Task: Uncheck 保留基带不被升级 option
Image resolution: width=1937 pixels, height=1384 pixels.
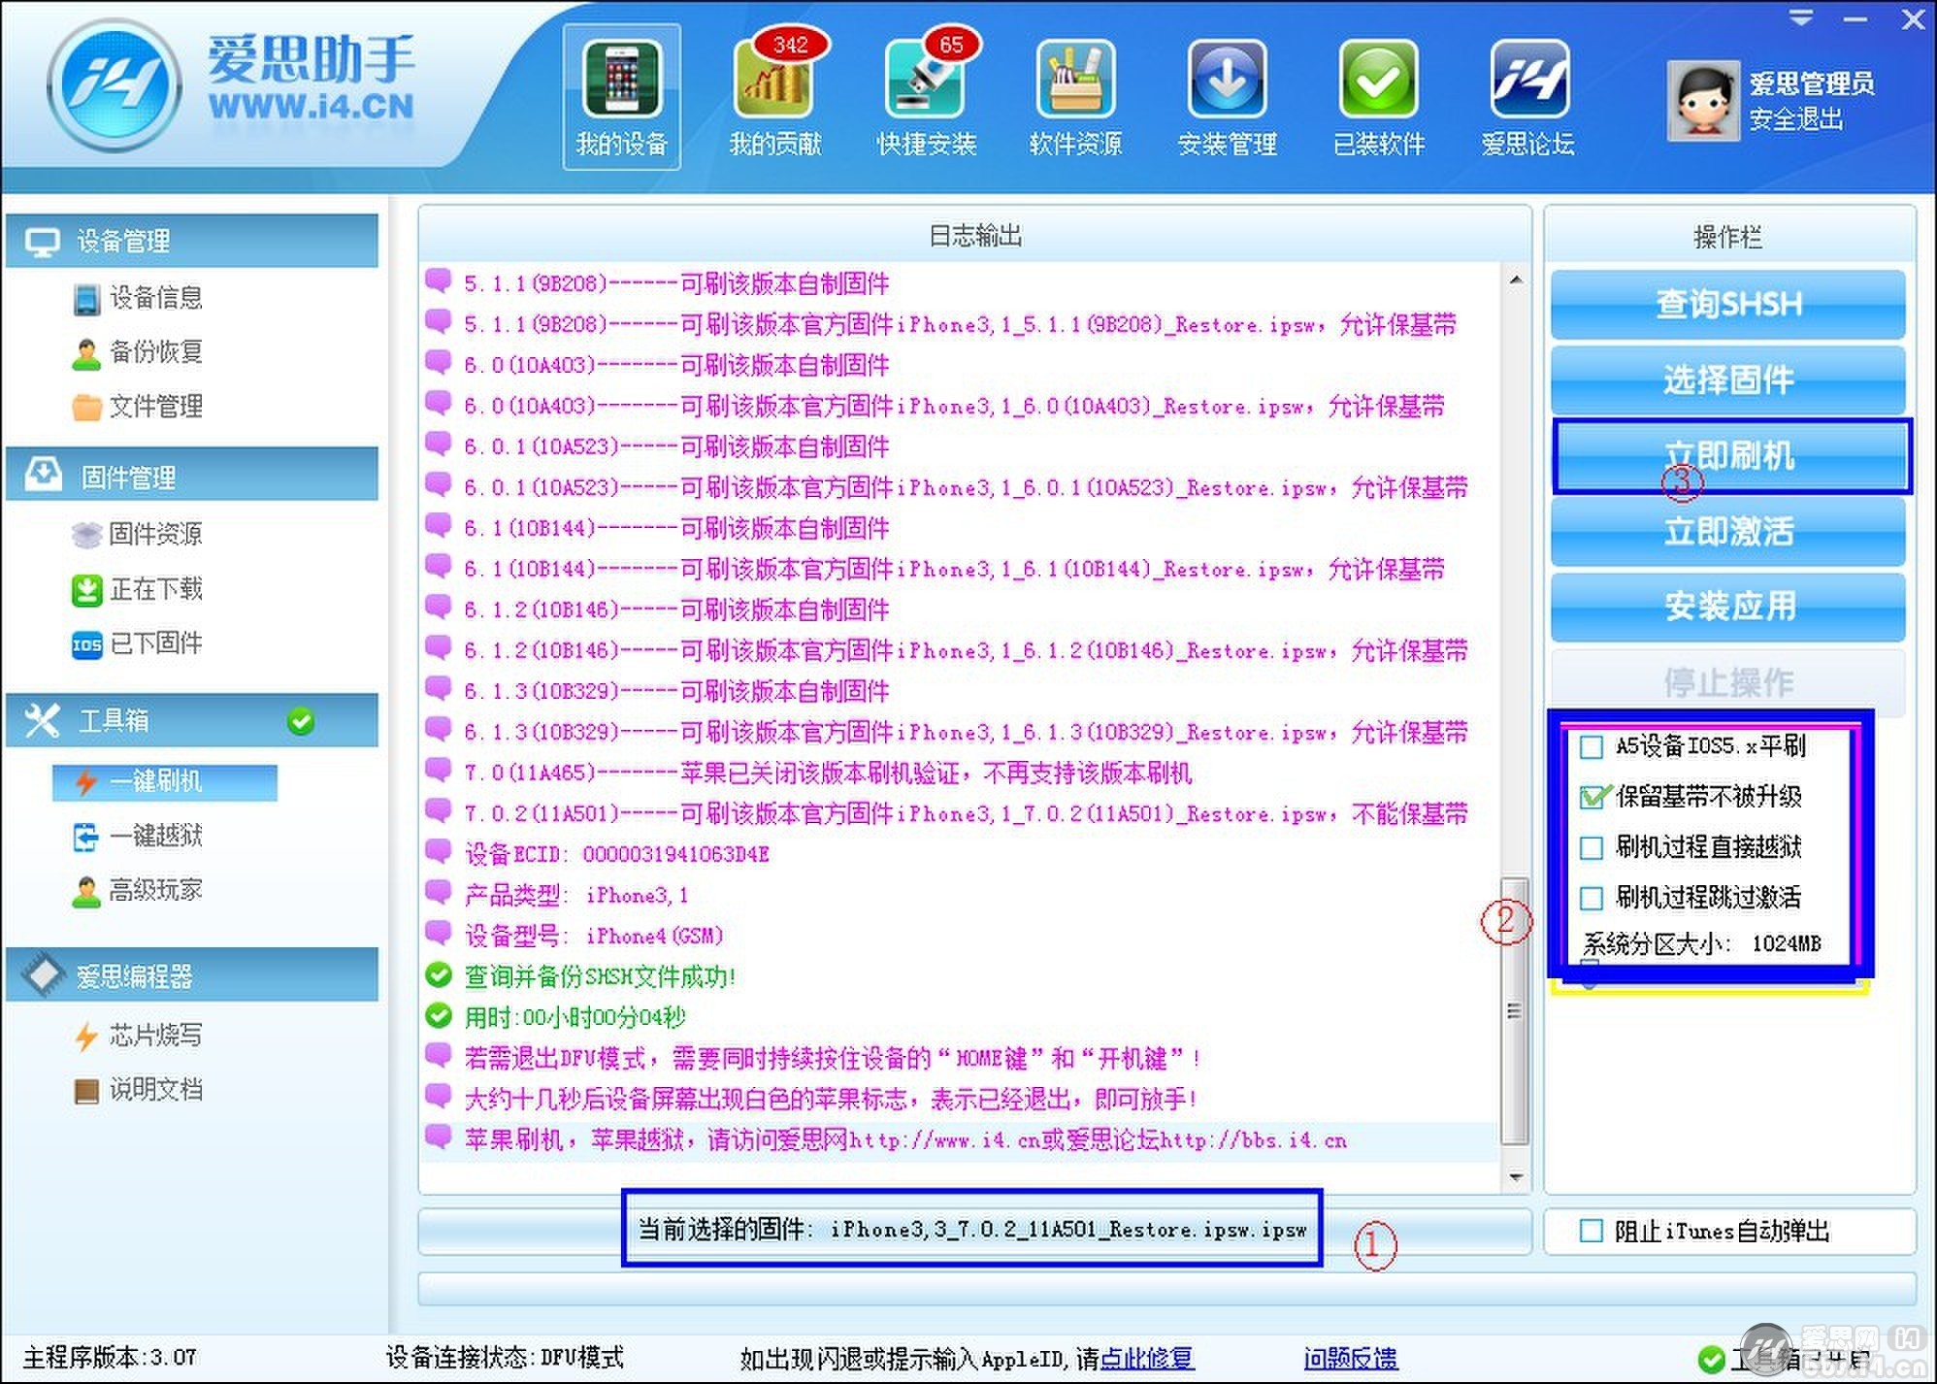Action: pos(1592,797)
